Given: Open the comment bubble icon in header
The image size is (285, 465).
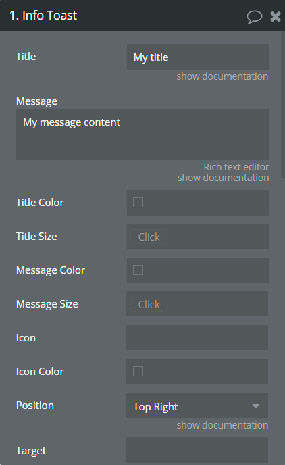Looking at the screenshot, I should coord(254,17).
